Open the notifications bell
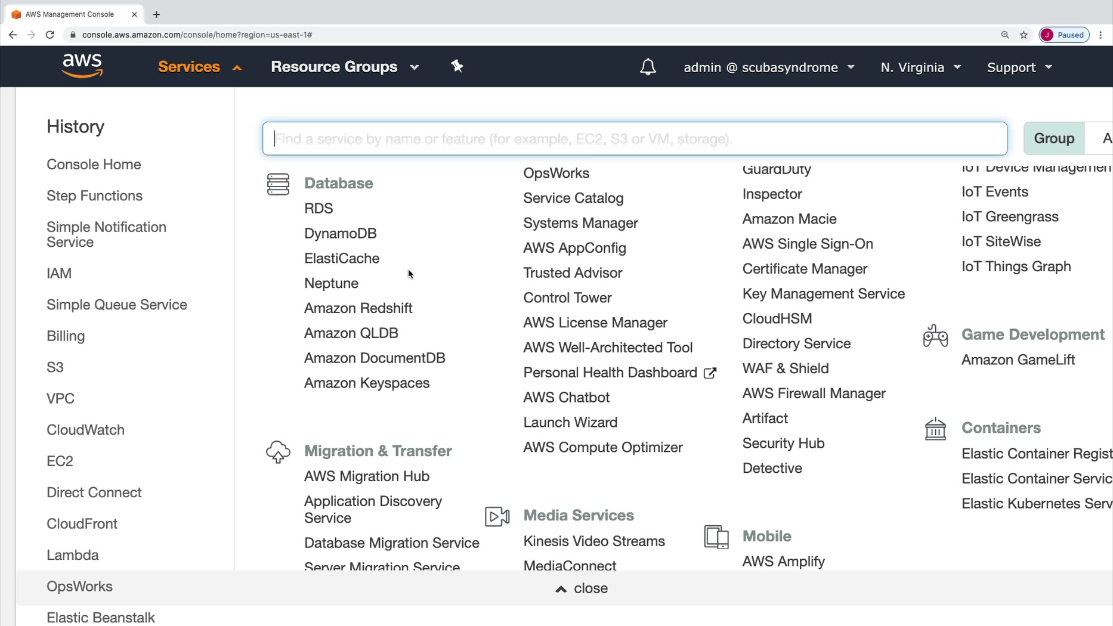 point(648,67)
